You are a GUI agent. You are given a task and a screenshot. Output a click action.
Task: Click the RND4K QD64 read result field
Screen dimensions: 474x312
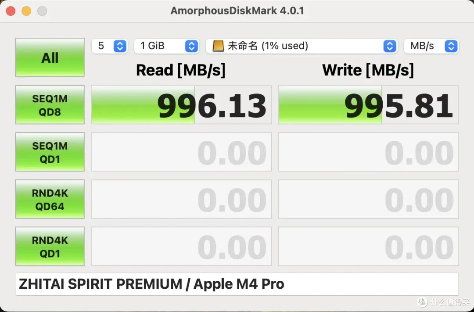(181, 199)
